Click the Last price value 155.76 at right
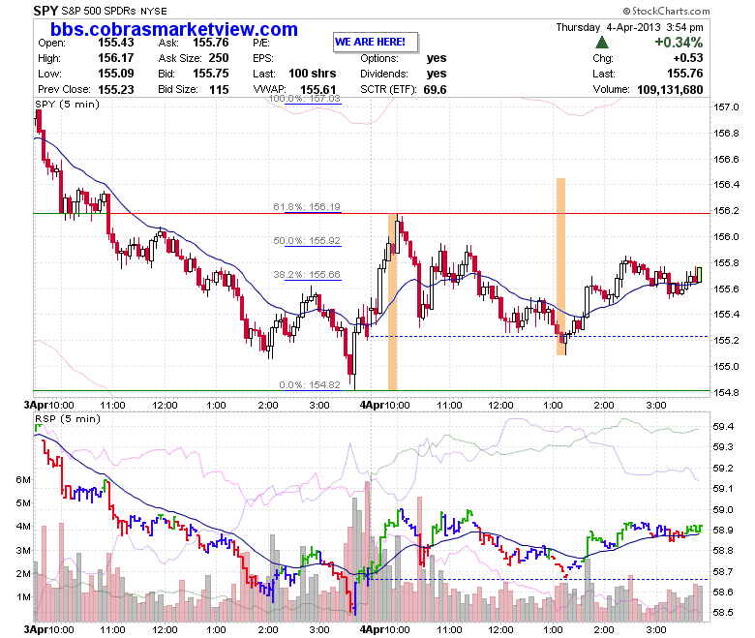755x638 pixels. (x=684, y=74)
